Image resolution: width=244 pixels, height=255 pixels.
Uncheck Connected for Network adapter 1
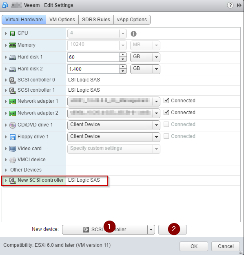pos(166,101)
